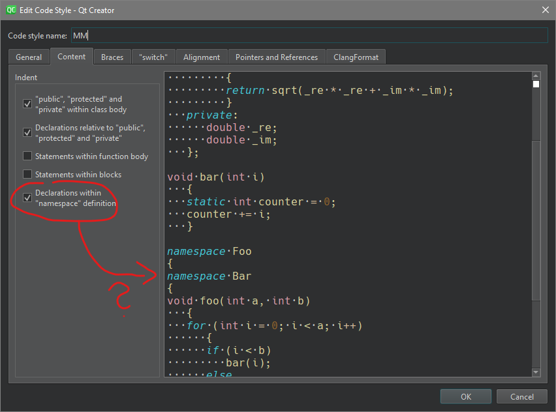This screenshot has height=412, width=556.
Task: Select the Content tab
Action: point(72,57)
